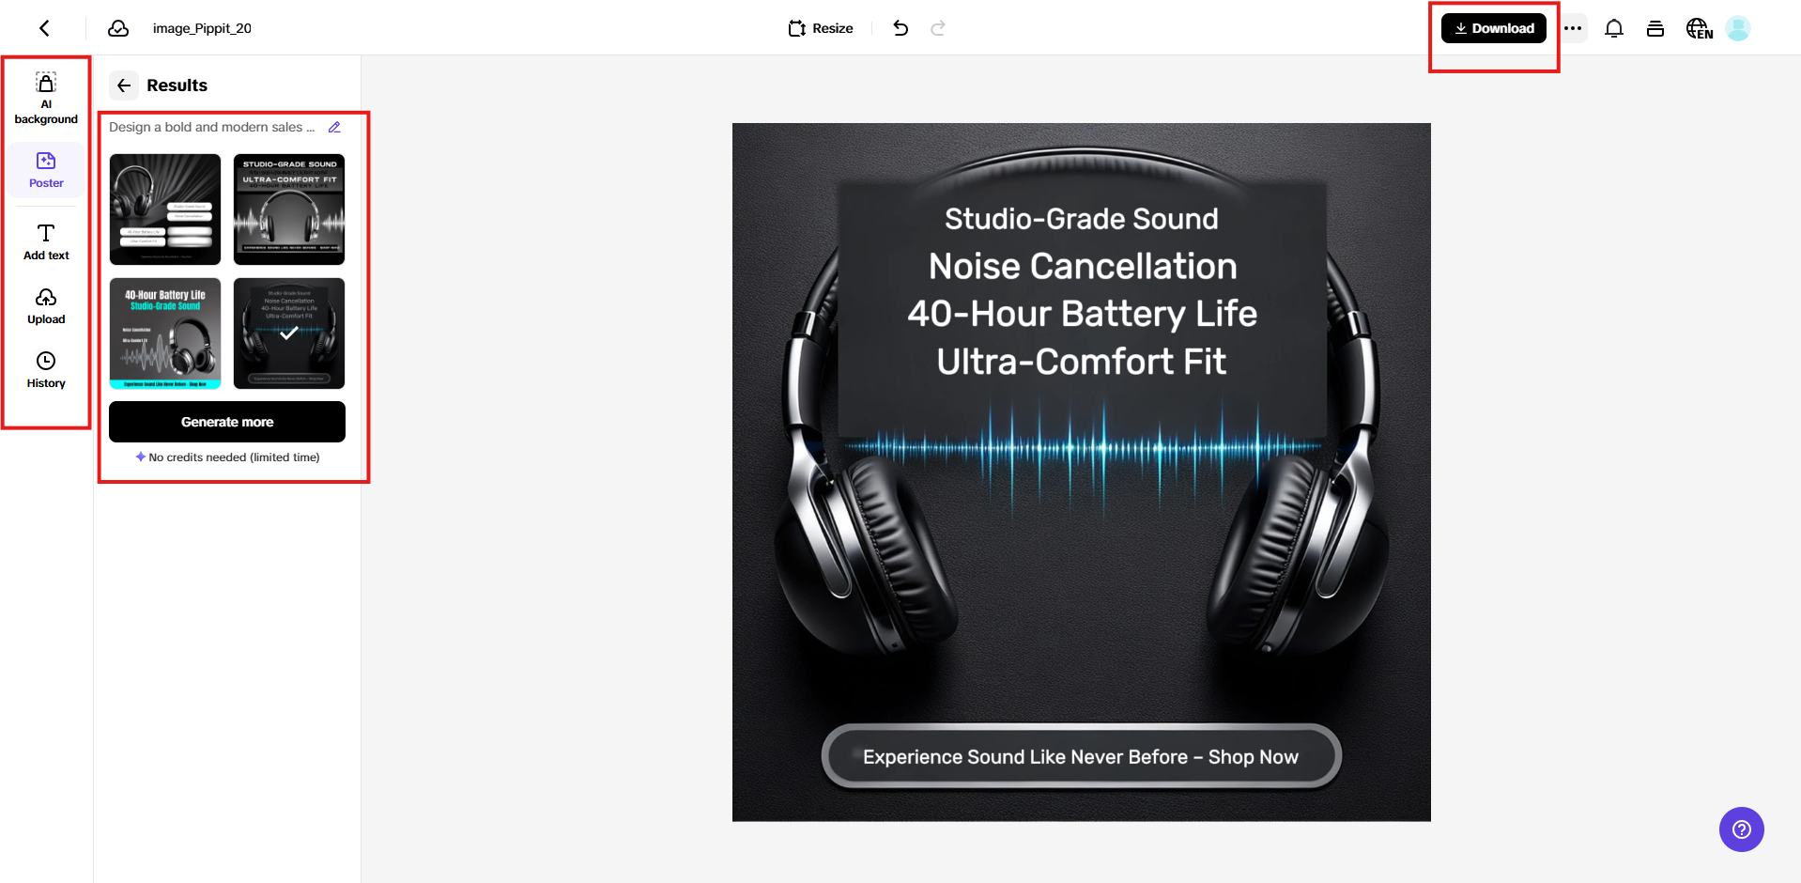Open the language selector globe

coord(1699,28)
